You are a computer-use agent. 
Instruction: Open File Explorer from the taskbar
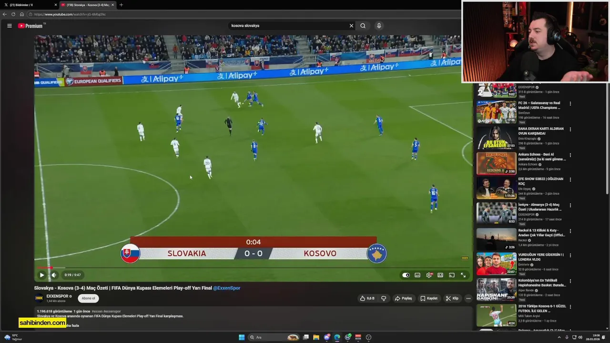[x=316, y=337]
